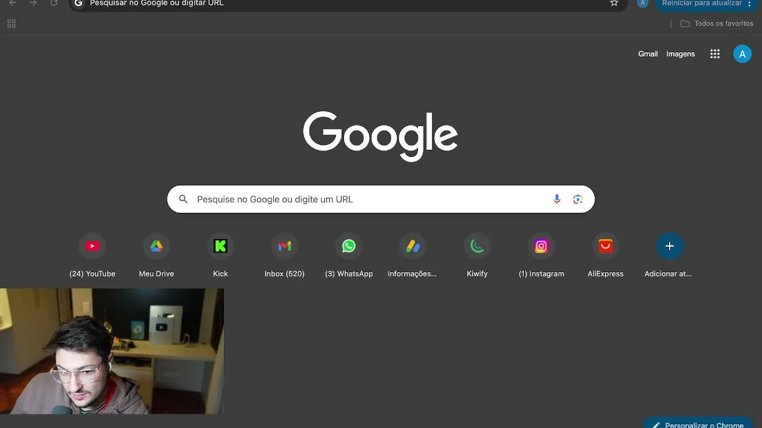Click the Adicionar atalho plus button

[670, 246]
